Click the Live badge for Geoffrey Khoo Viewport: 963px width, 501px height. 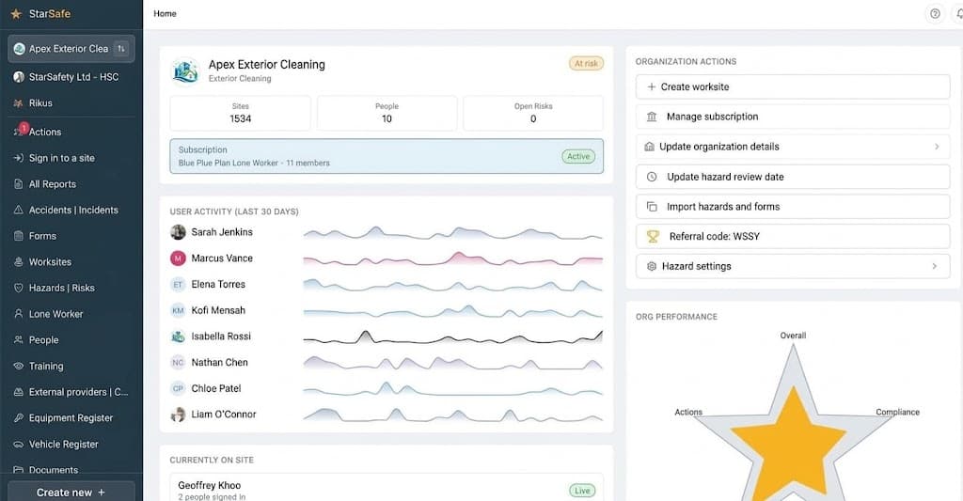coord(582,491)
